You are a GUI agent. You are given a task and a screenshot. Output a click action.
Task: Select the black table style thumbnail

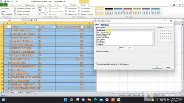click(109, 11)
